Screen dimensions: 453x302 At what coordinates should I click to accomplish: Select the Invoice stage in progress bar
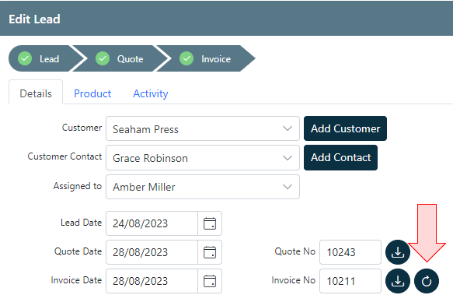pyautogui.click(x=207, y=58)
